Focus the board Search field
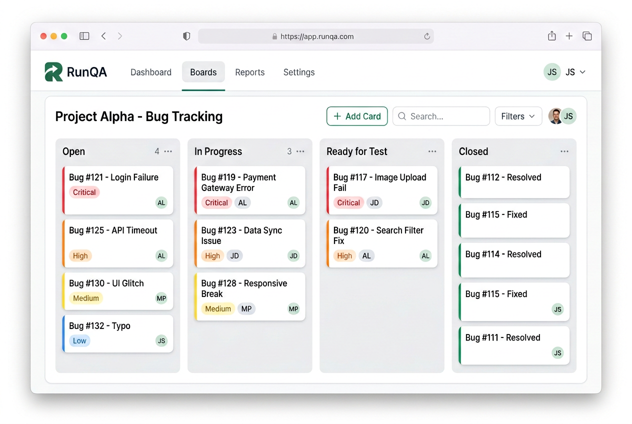Image resolution: width=632 pixels, height=424 pixels. coord(441,116)
